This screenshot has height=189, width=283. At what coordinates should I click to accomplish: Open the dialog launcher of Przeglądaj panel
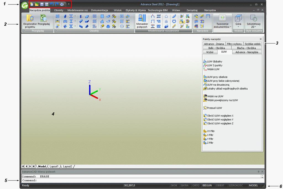(24, 31)
